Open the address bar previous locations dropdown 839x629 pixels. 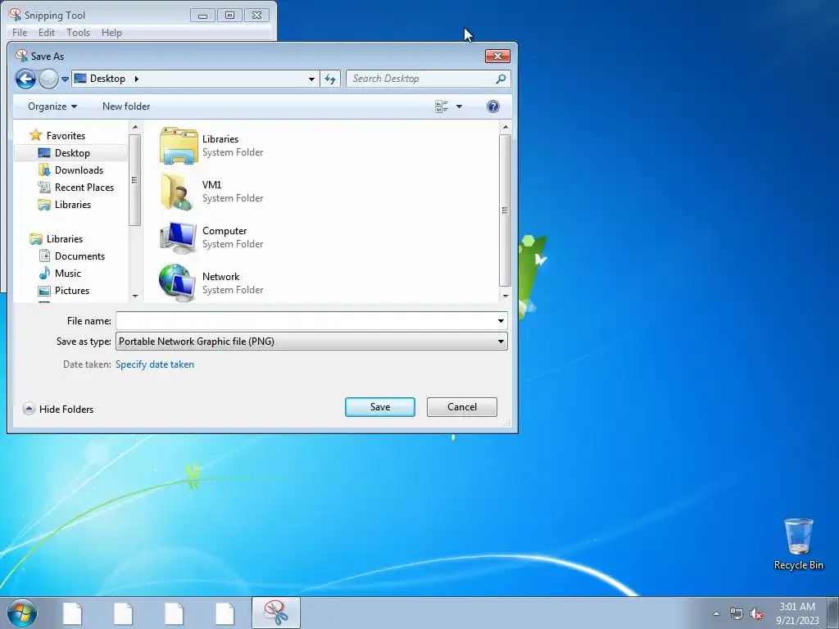(x=311, y=79)
